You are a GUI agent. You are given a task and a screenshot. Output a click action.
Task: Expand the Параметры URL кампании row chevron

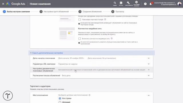tap(149, 64)
